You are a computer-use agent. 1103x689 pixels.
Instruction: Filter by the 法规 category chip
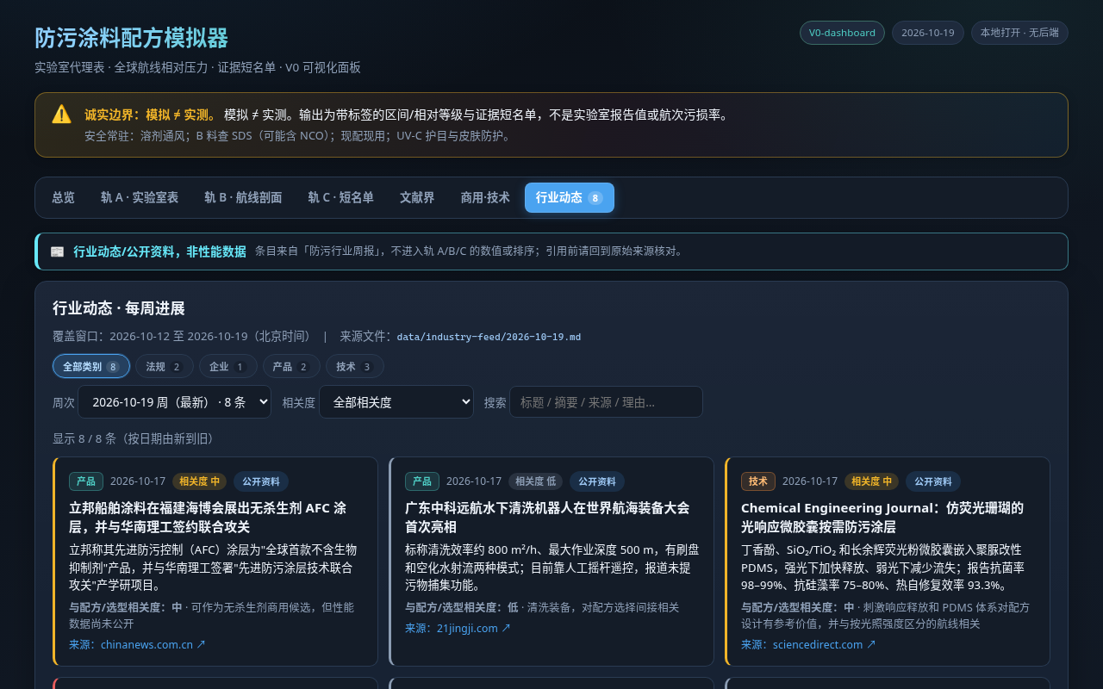(x=165, y=366)
